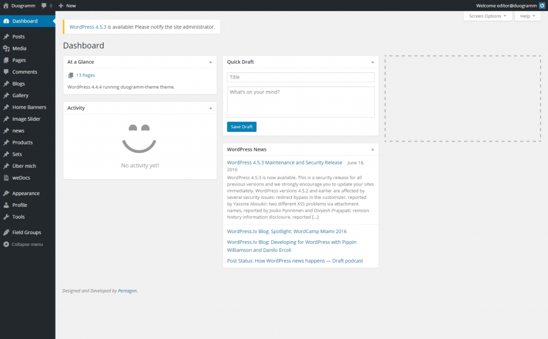
Task: Open the Field Groups menu item
Action: 28,233
